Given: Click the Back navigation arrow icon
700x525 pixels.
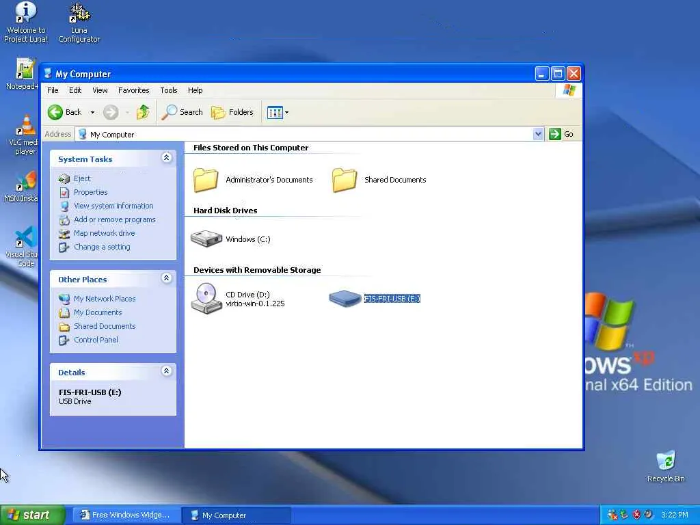Looking at the screenshot, I should coord(55,112).
